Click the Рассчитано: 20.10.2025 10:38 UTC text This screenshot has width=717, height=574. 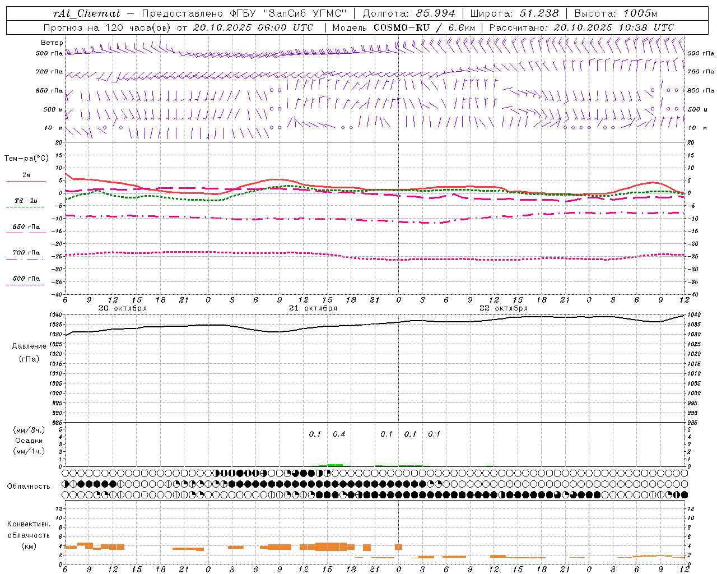pyautogui.click(x=581, y=27)
